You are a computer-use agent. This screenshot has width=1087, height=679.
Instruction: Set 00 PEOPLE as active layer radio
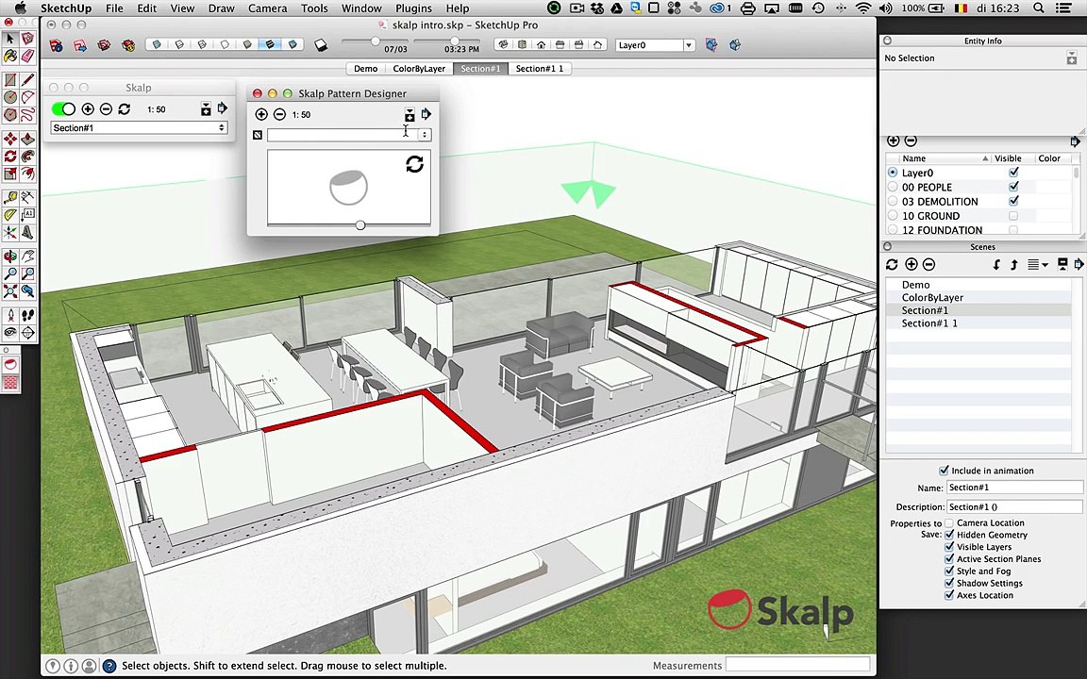pyautogui.click(x=893, y=187)
